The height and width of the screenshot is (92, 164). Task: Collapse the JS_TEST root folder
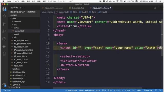coord(24,15)
